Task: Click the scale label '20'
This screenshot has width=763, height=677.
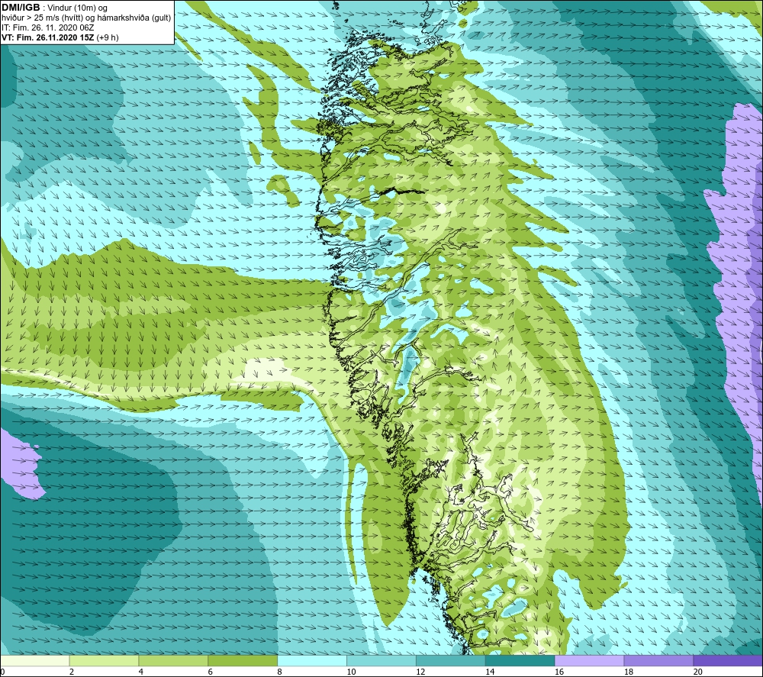Action: coord(698,672)
